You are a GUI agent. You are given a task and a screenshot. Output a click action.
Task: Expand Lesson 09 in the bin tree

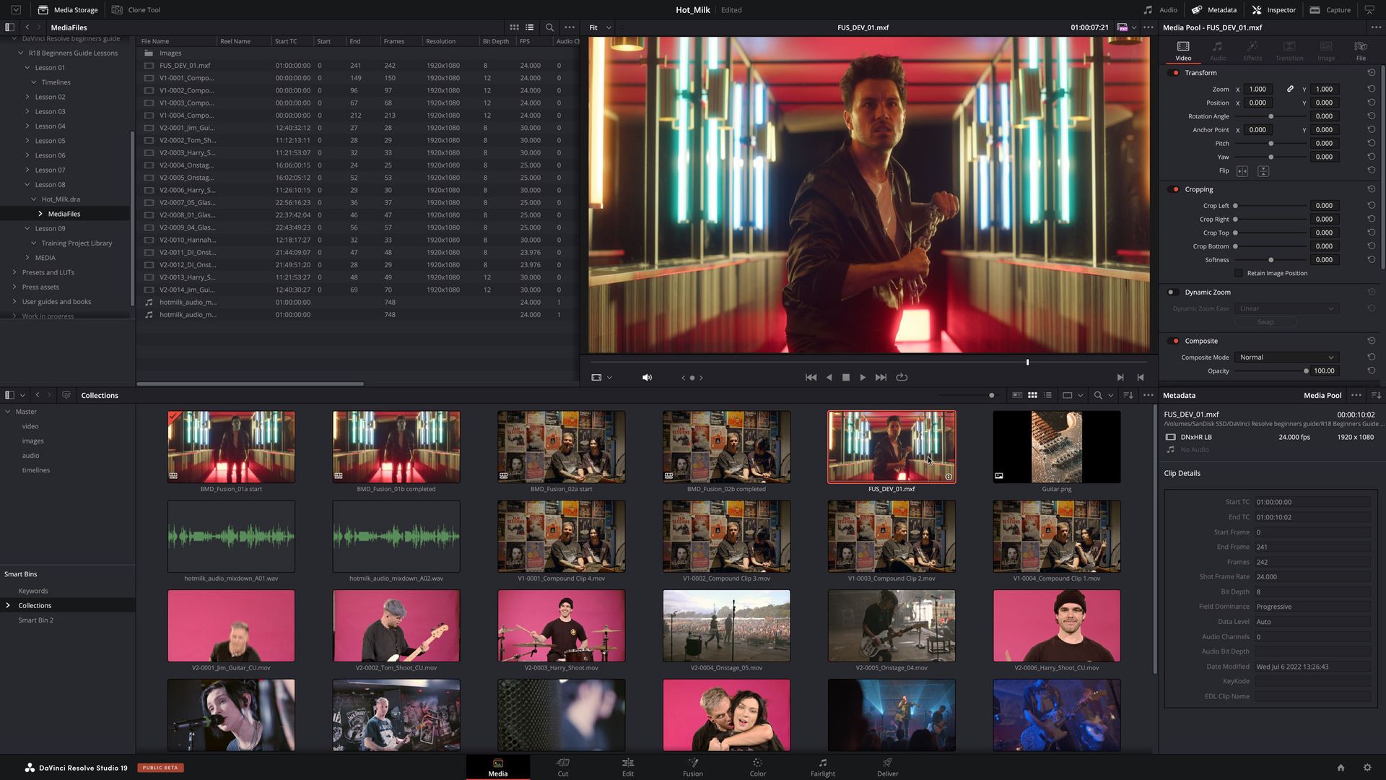(x=27, y=228)
